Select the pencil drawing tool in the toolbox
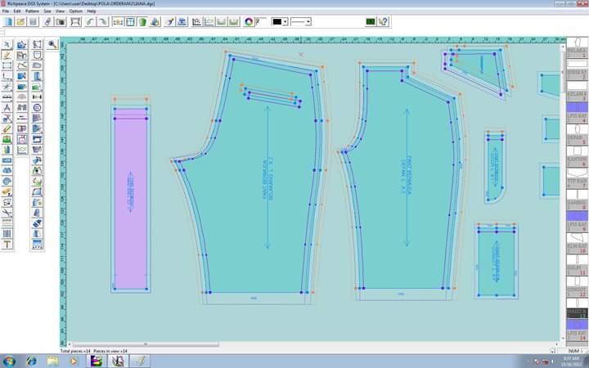 click(7, 56)
